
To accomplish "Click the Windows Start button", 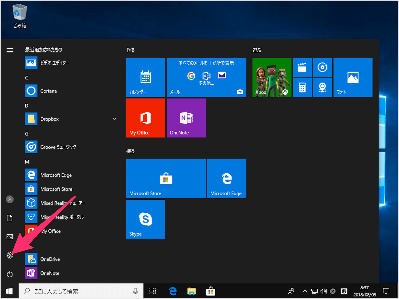I will click(x=9, y=291).
